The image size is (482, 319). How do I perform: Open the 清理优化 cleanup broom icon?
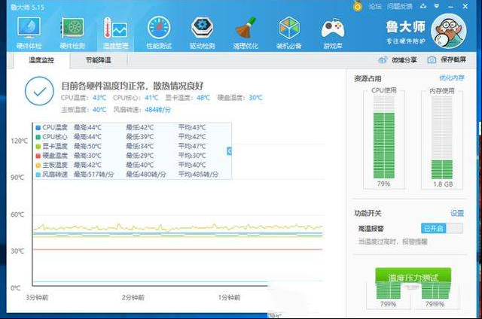tap(246, 33)
